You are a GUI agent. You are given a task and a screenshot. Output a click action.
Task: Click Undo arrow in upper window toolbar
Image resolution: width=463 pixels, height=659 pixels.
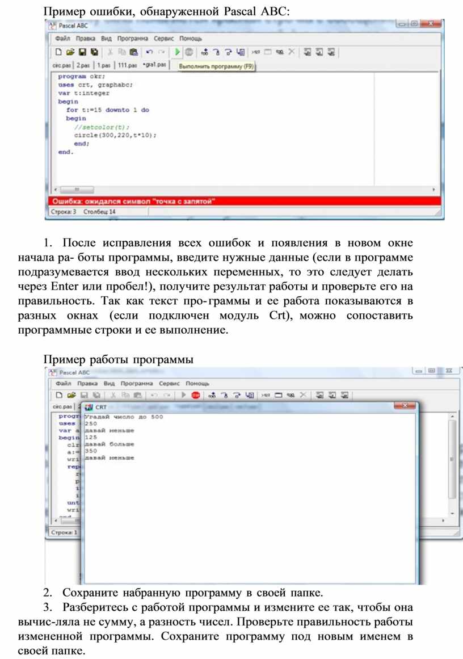point(149,52)
